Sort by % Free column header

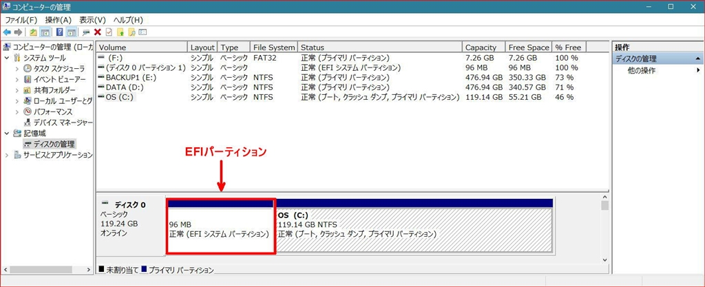coord(569,47)
